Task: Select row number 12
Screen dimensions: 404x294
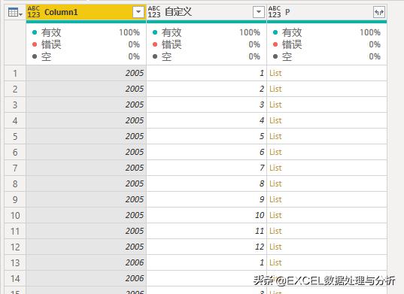Action: click(x=15, y=247)
